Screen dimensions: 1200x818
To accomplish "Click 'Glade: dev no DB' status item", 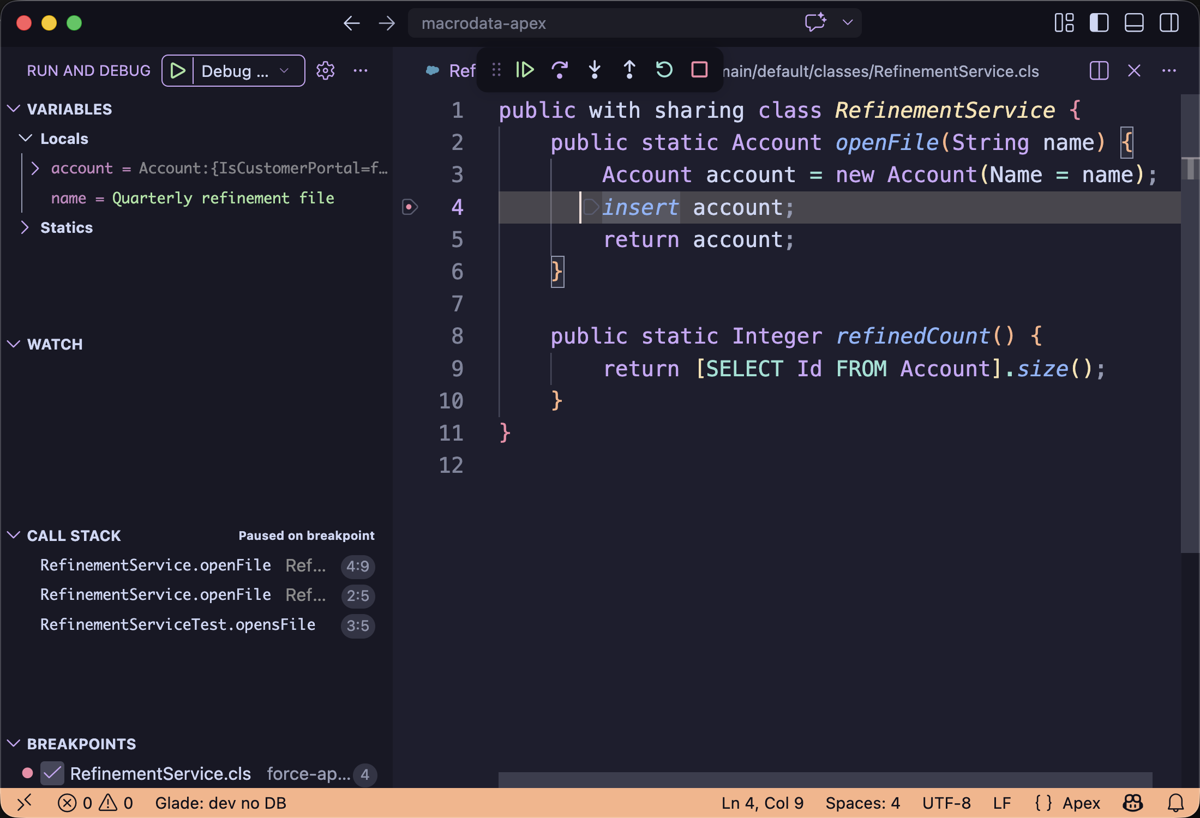I will pos(220,803).
